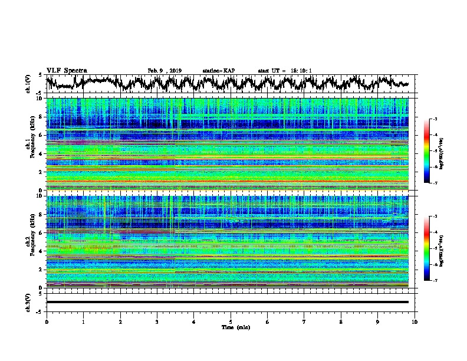Click inside the ch.1 spectrogram panel
Screen dimensions: 467x361
point(227,144)
